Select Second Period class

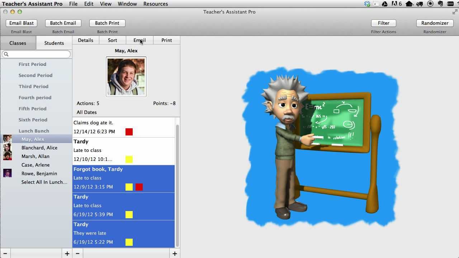(x=36, y=75)
